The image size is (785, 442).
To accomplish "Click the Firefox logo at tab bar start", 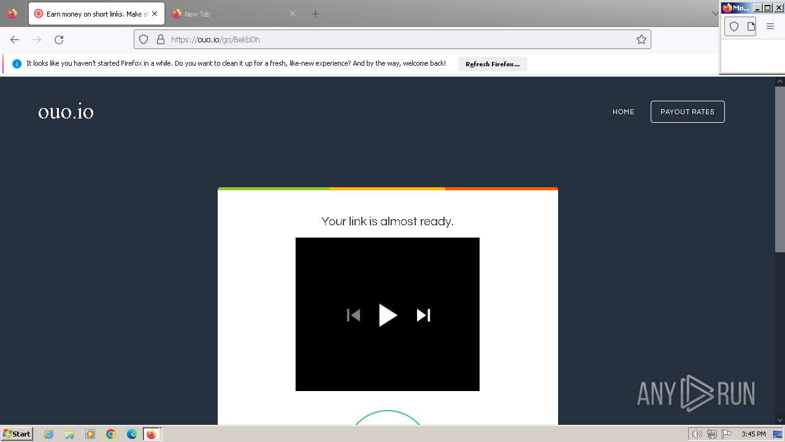I will point(12,14).
